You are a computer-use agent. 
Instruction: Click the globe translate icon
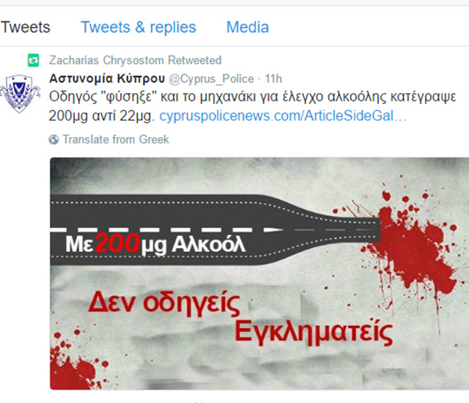(x=53, y=140)
